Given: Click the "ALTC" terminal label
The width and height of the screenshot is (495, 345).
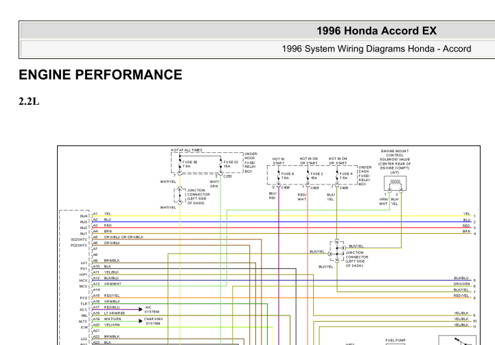Looking at the screenshot, I should [x=83, y=322].
